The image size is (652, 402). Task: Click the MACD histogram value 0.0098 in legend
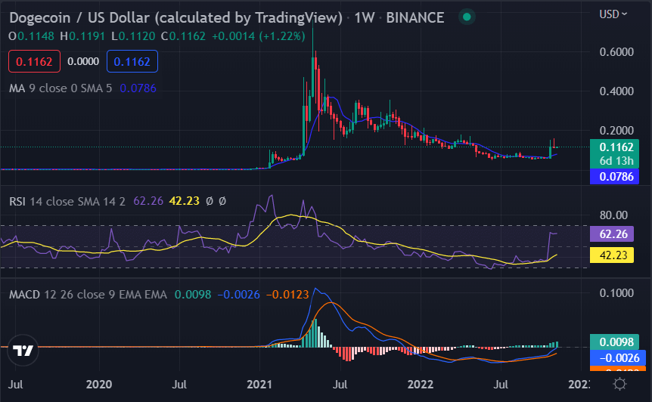click(x=193, y=295)
